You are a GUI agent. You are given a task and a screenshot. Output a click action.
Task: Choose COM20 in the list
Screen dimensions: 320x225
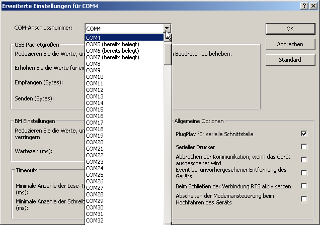pyautogui.click(x=124, y=142)
